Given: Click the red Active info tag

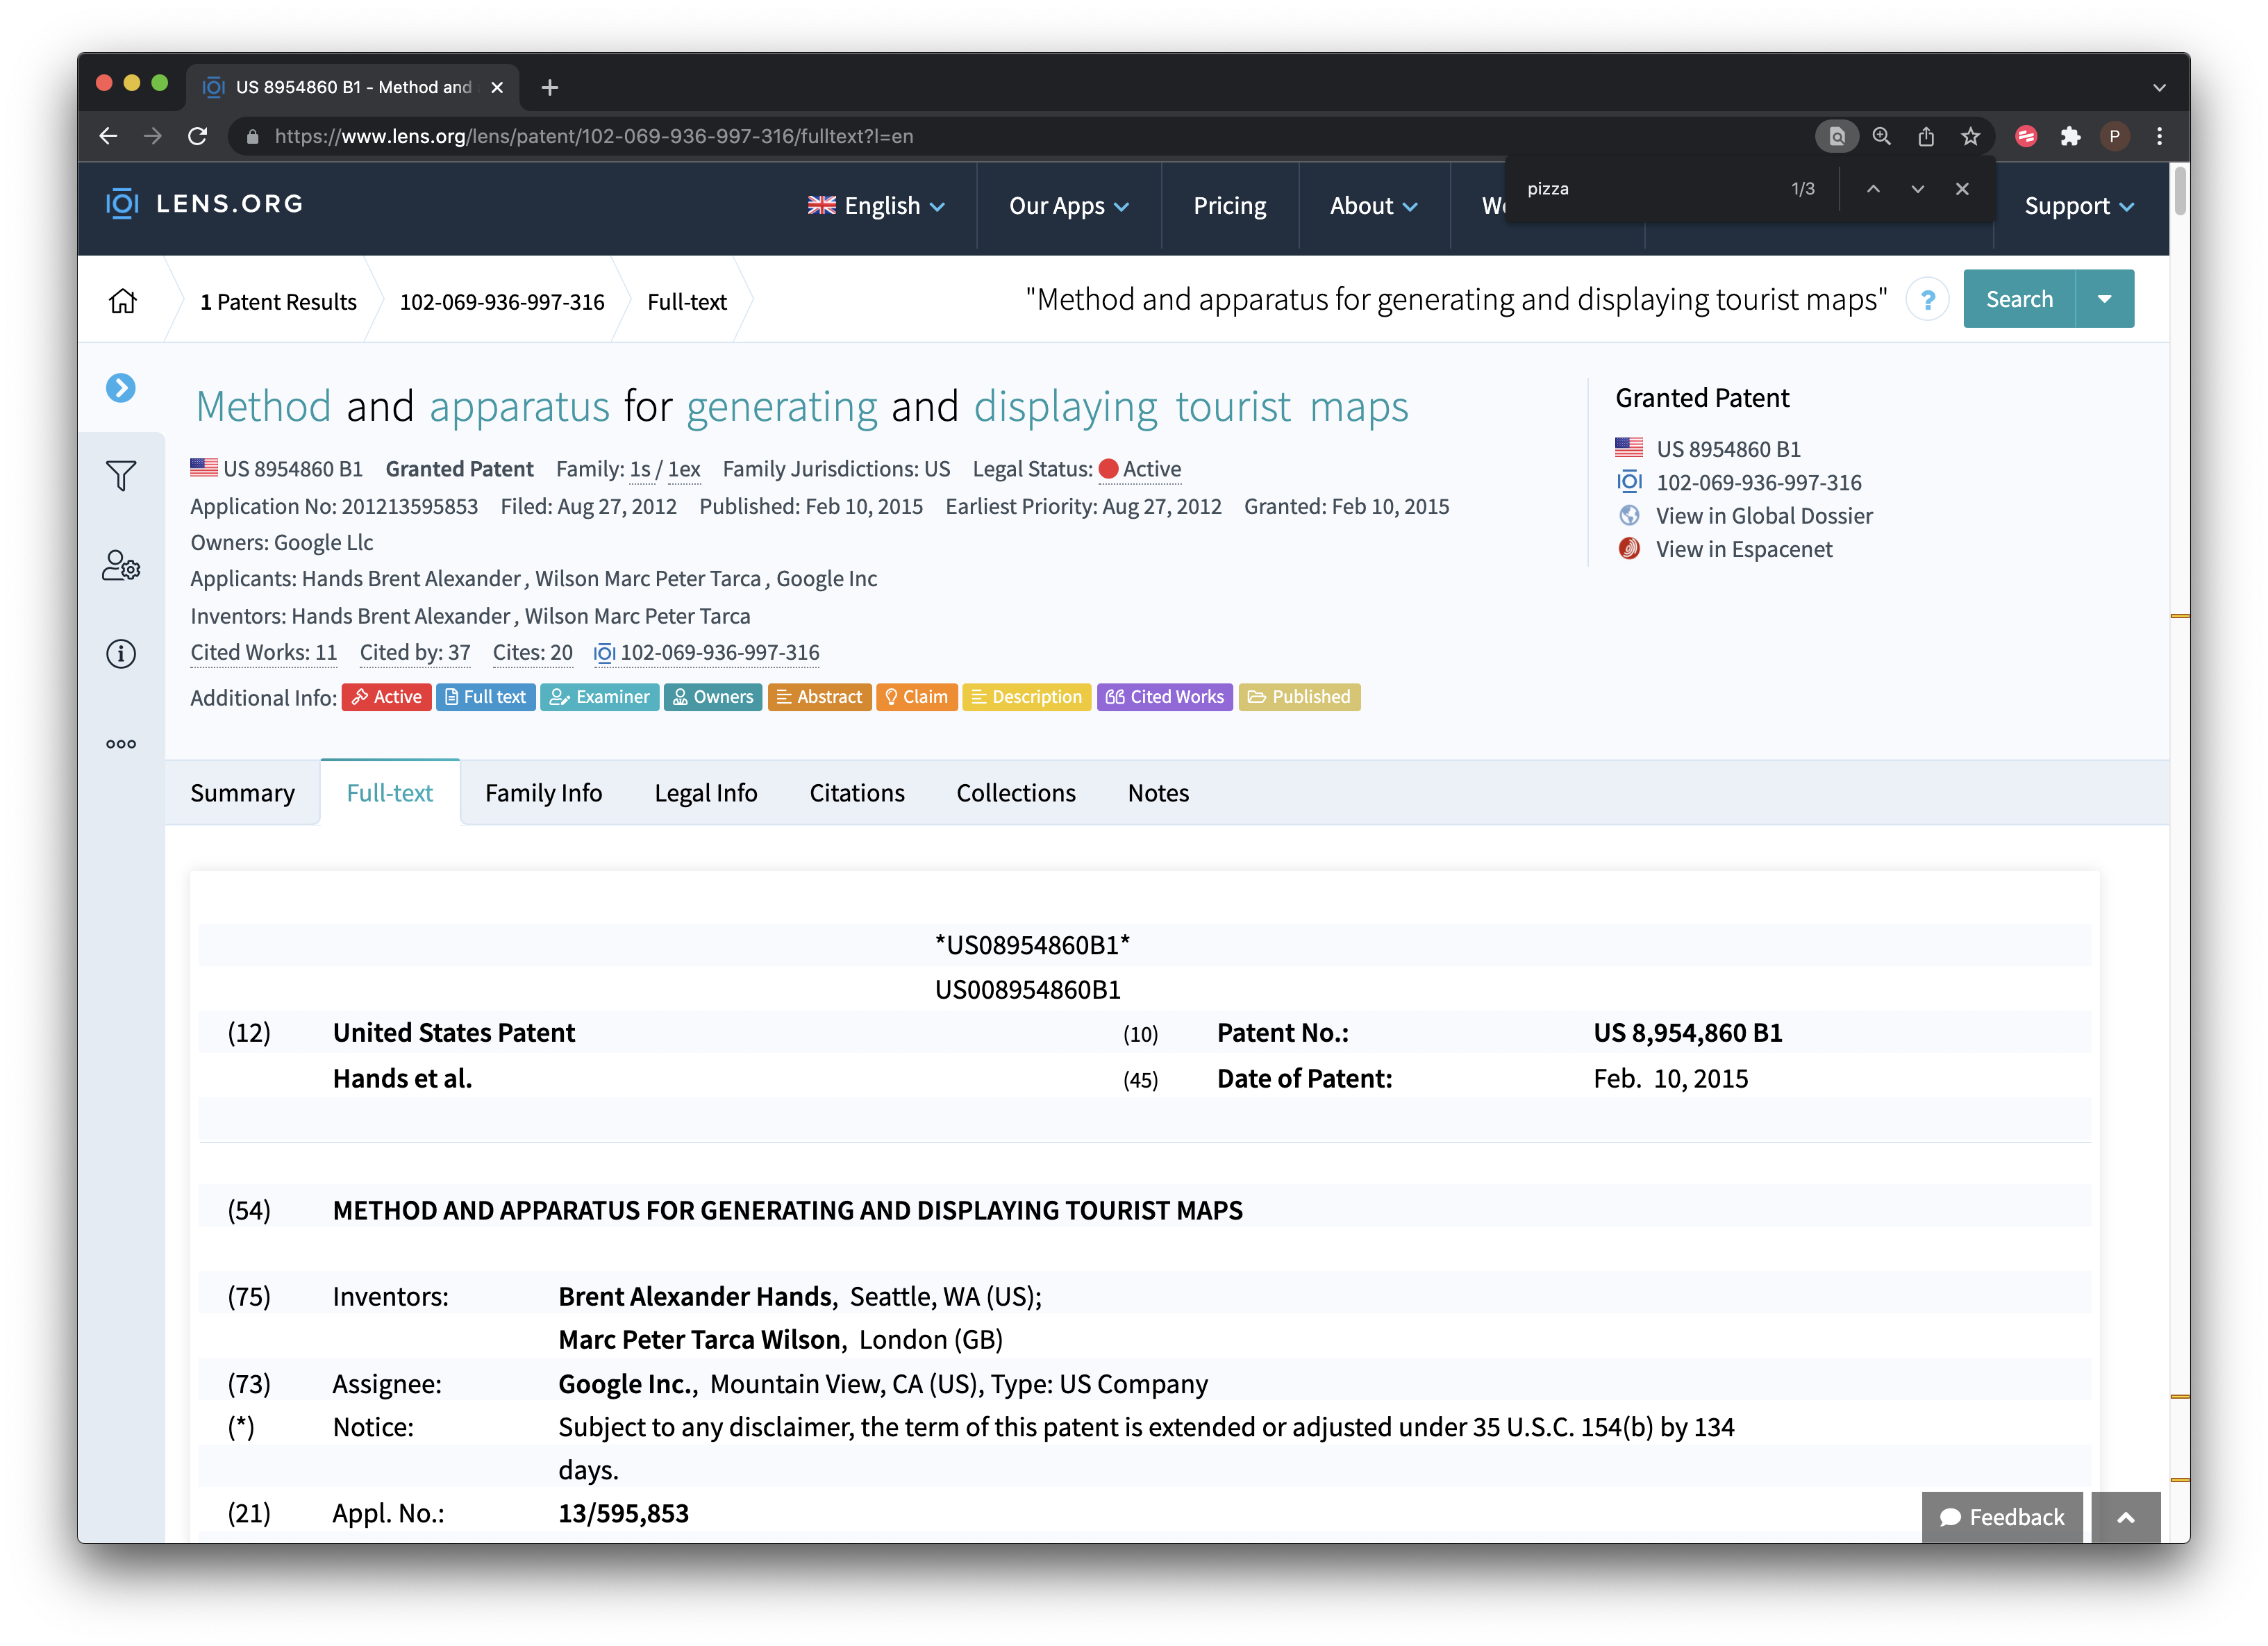Looking at the screenshot, I should pyautogui.click(x=387, y=697).
